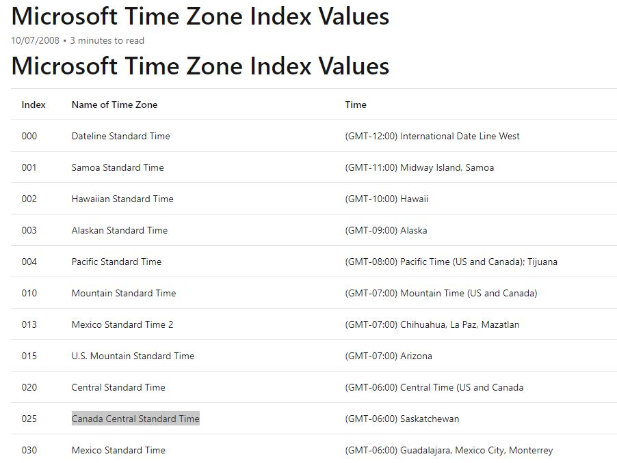Image resolution: width=617 pixels, height=463 pixels.
Task: Click the '3 minutes to read' text
Action: pos(107,40)
